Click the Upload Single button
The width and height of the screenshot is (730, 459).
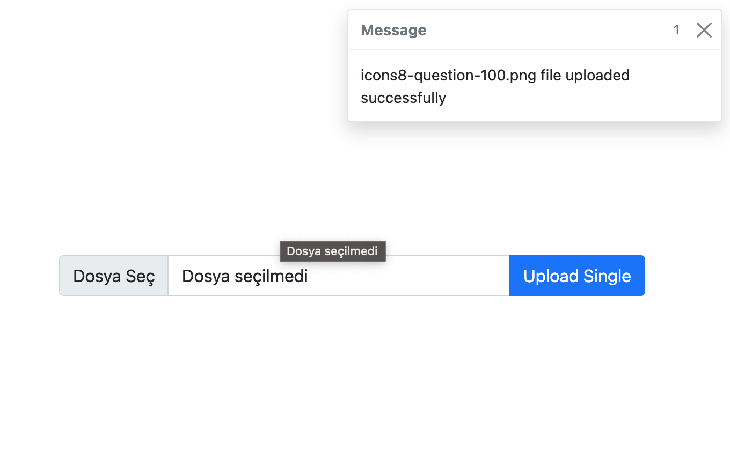pyautogui.click(x=577, y=276)
